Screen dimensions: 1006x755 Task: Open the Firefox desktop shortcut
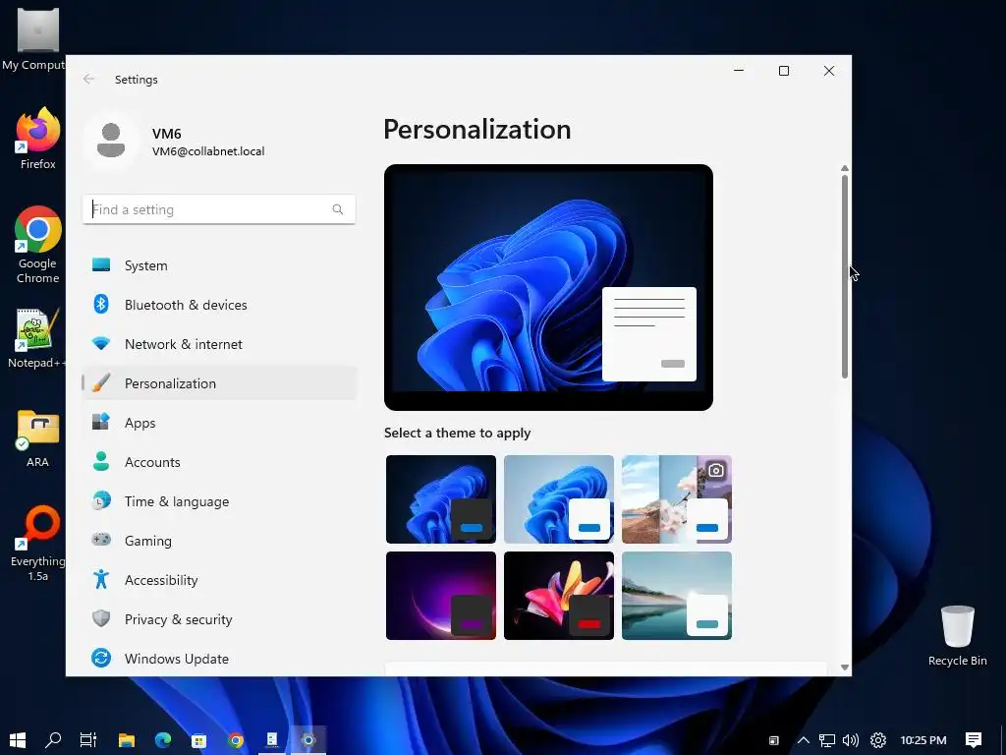pos(38,139)
